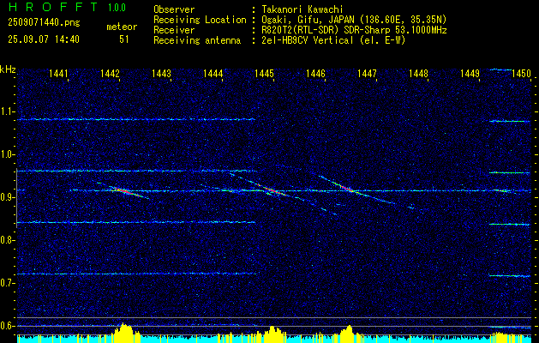Click the Ogaki, Gifu, JAPAN location text

(354, 20)
